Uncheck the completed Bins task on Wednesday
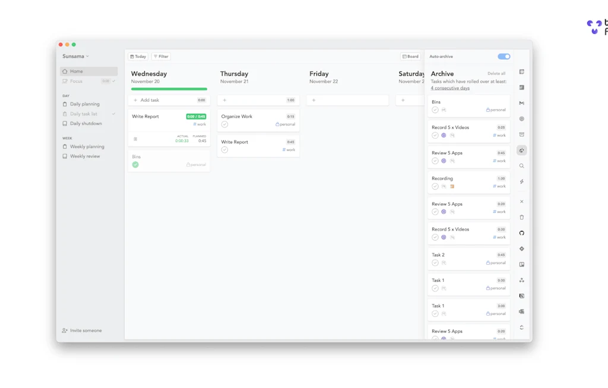608x388 pixels. click(135, 165)
